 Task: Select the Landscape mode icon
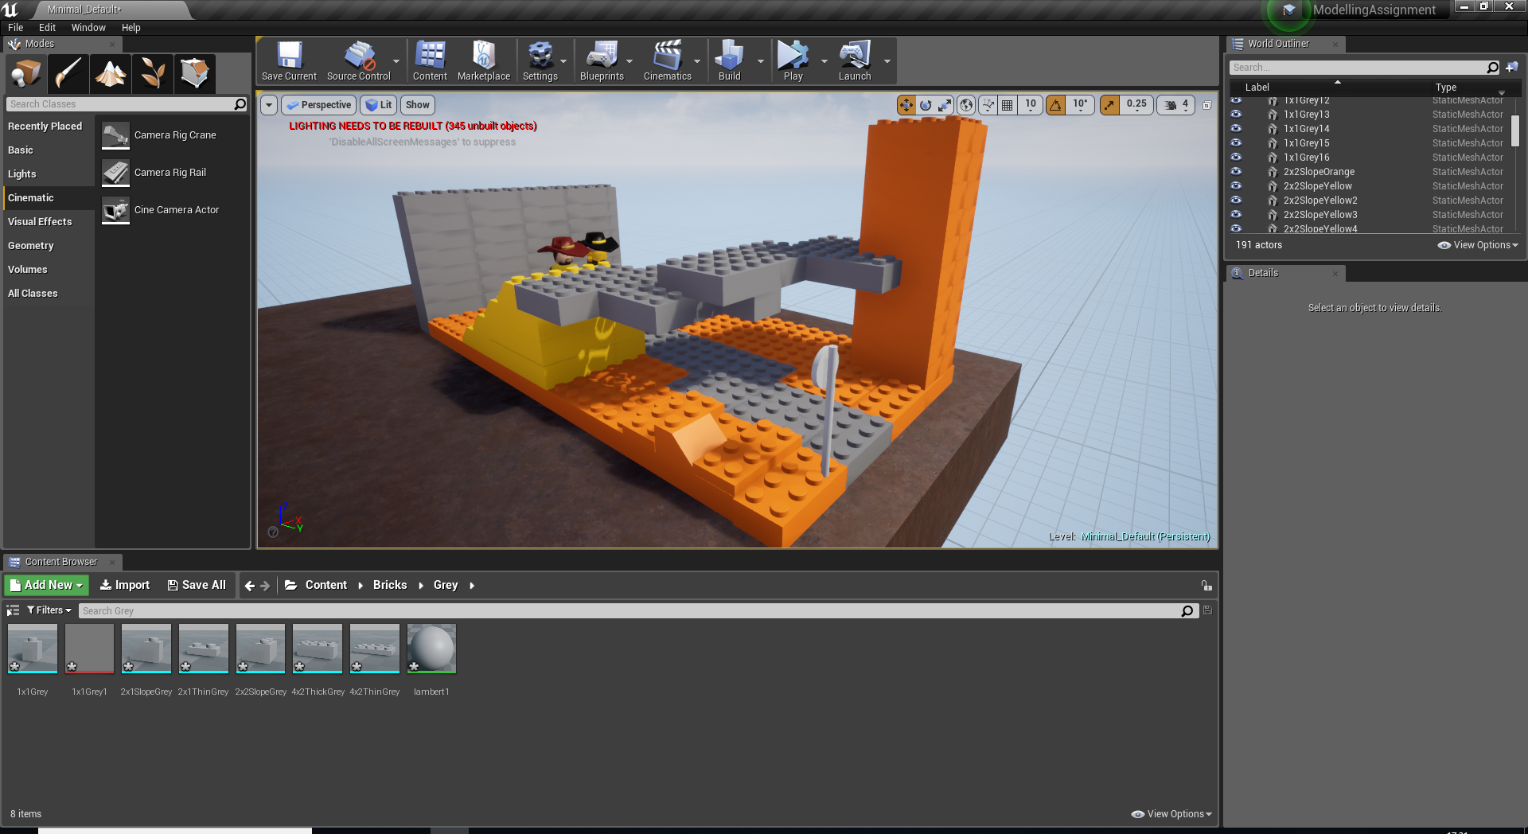(111, 74)
